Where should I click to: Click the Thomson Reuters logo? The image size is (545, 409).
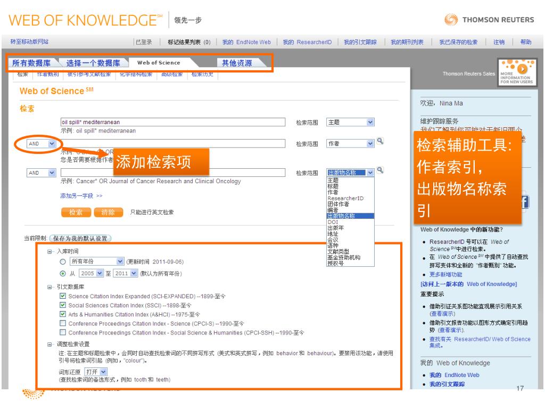(x=489, y=20)
